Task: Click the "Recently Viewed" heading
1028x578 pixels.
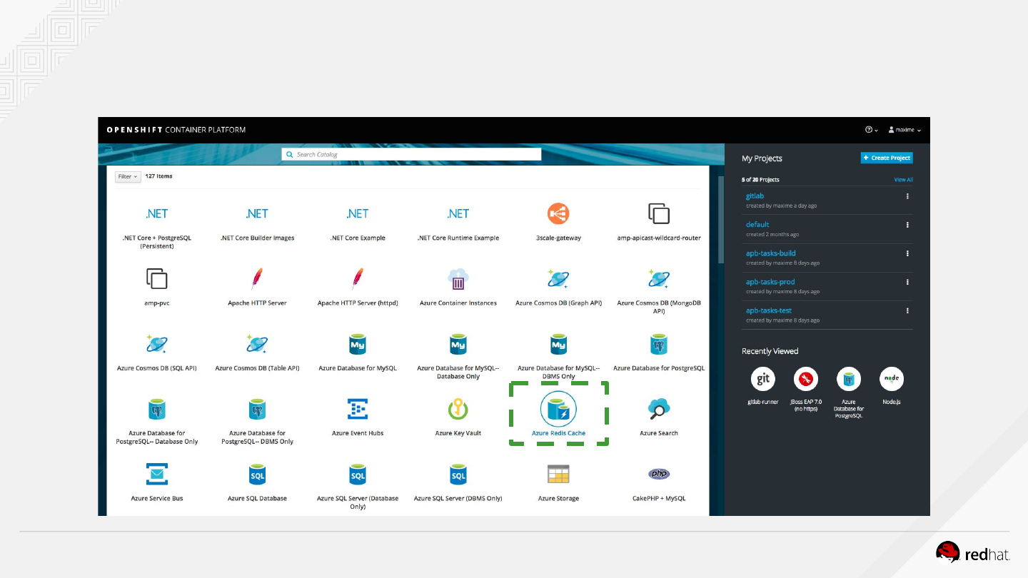Action: coord(770,351)
